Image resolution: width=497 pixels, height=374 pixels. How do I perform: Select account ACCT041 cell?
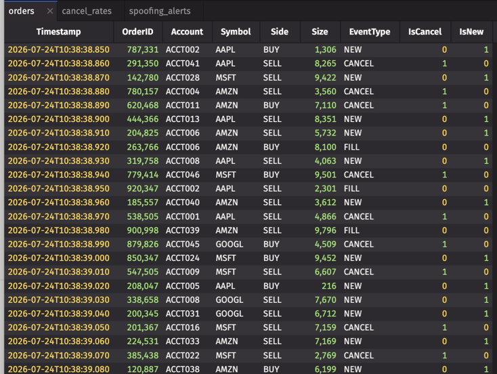click(x=187, y=64)
